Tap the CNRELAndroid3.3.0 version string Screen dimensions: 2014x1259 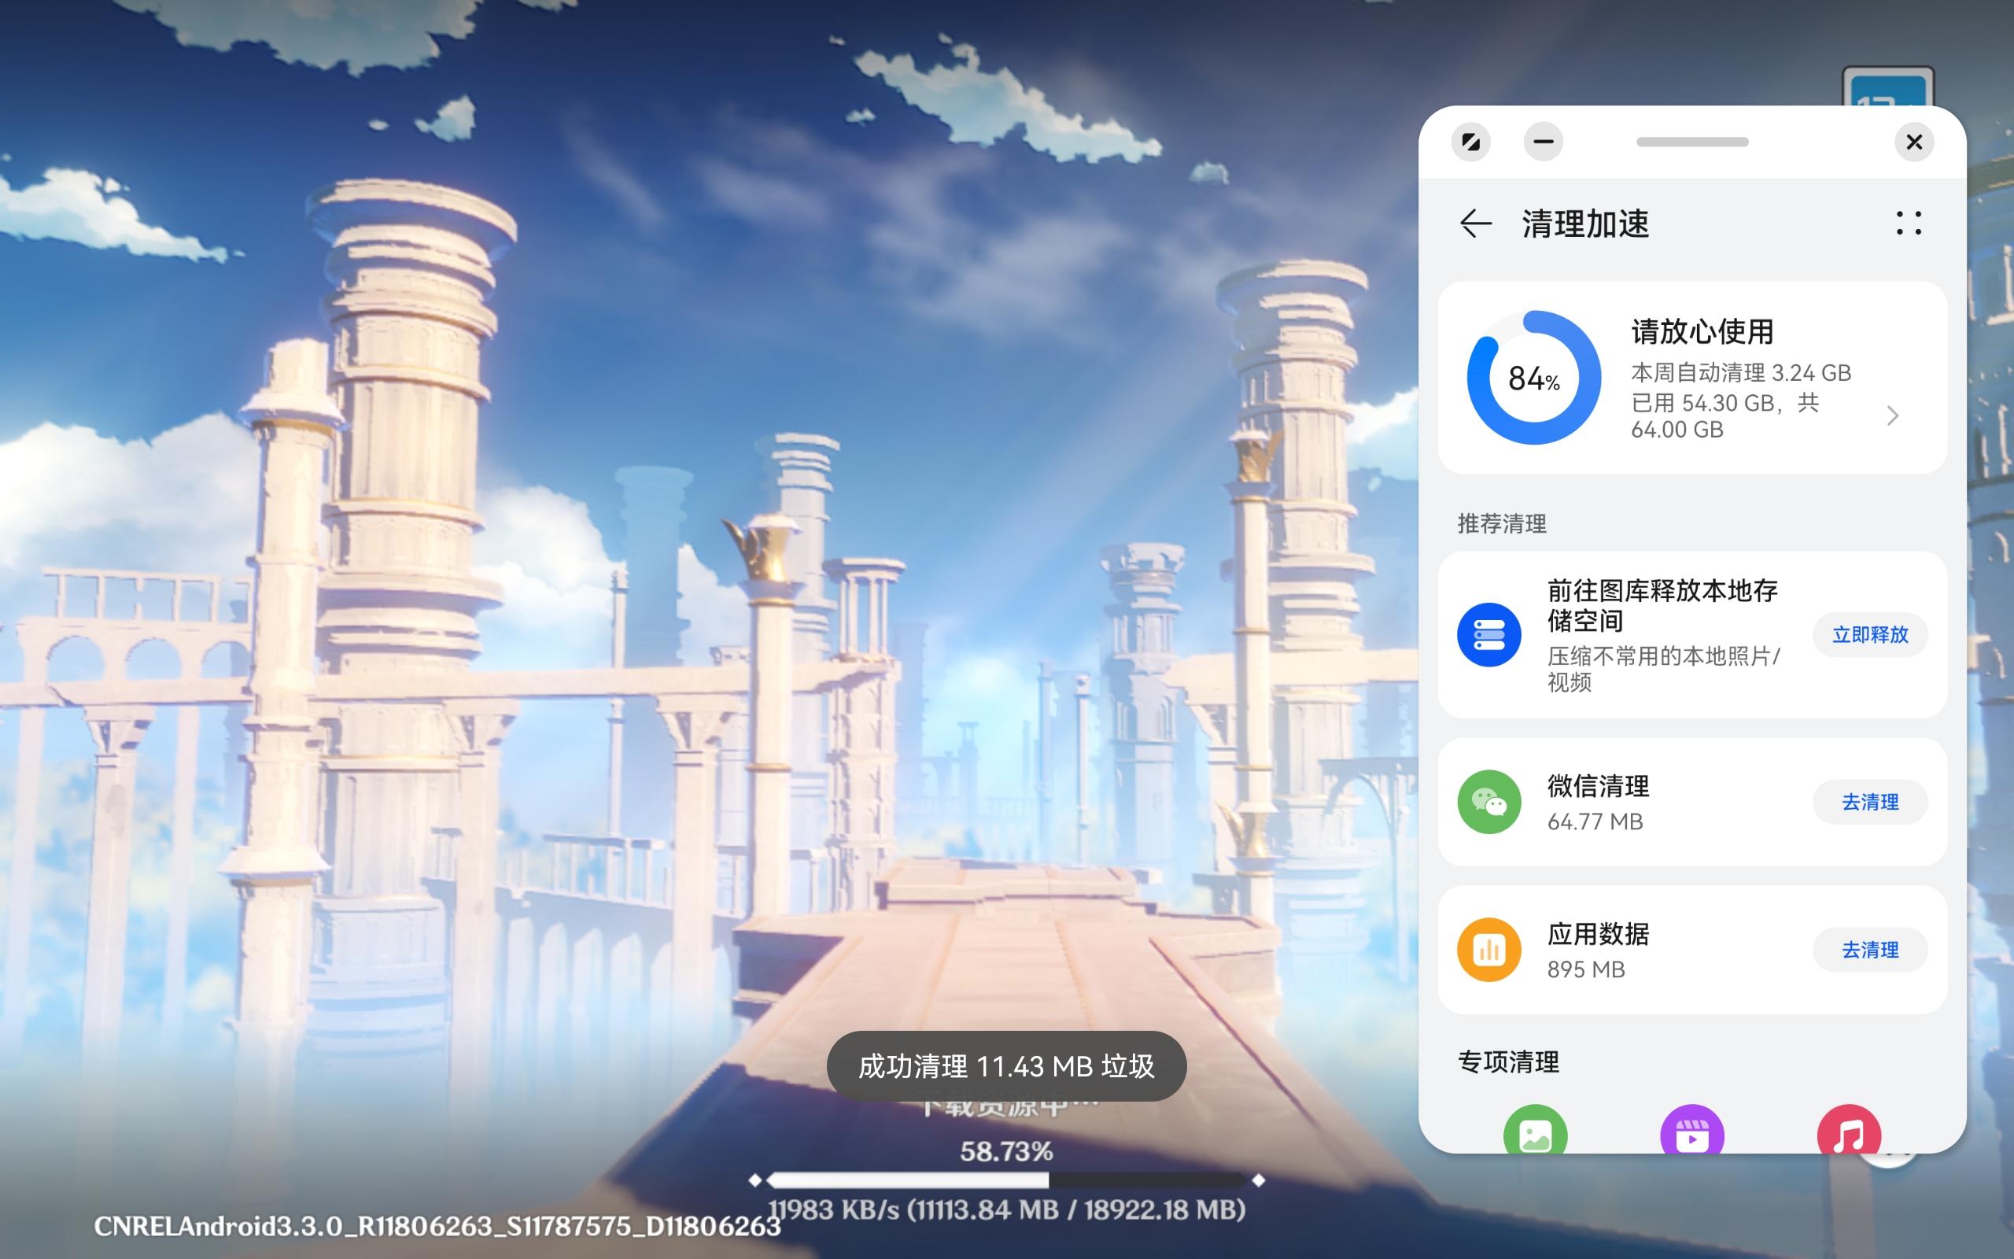(437, 1227)
